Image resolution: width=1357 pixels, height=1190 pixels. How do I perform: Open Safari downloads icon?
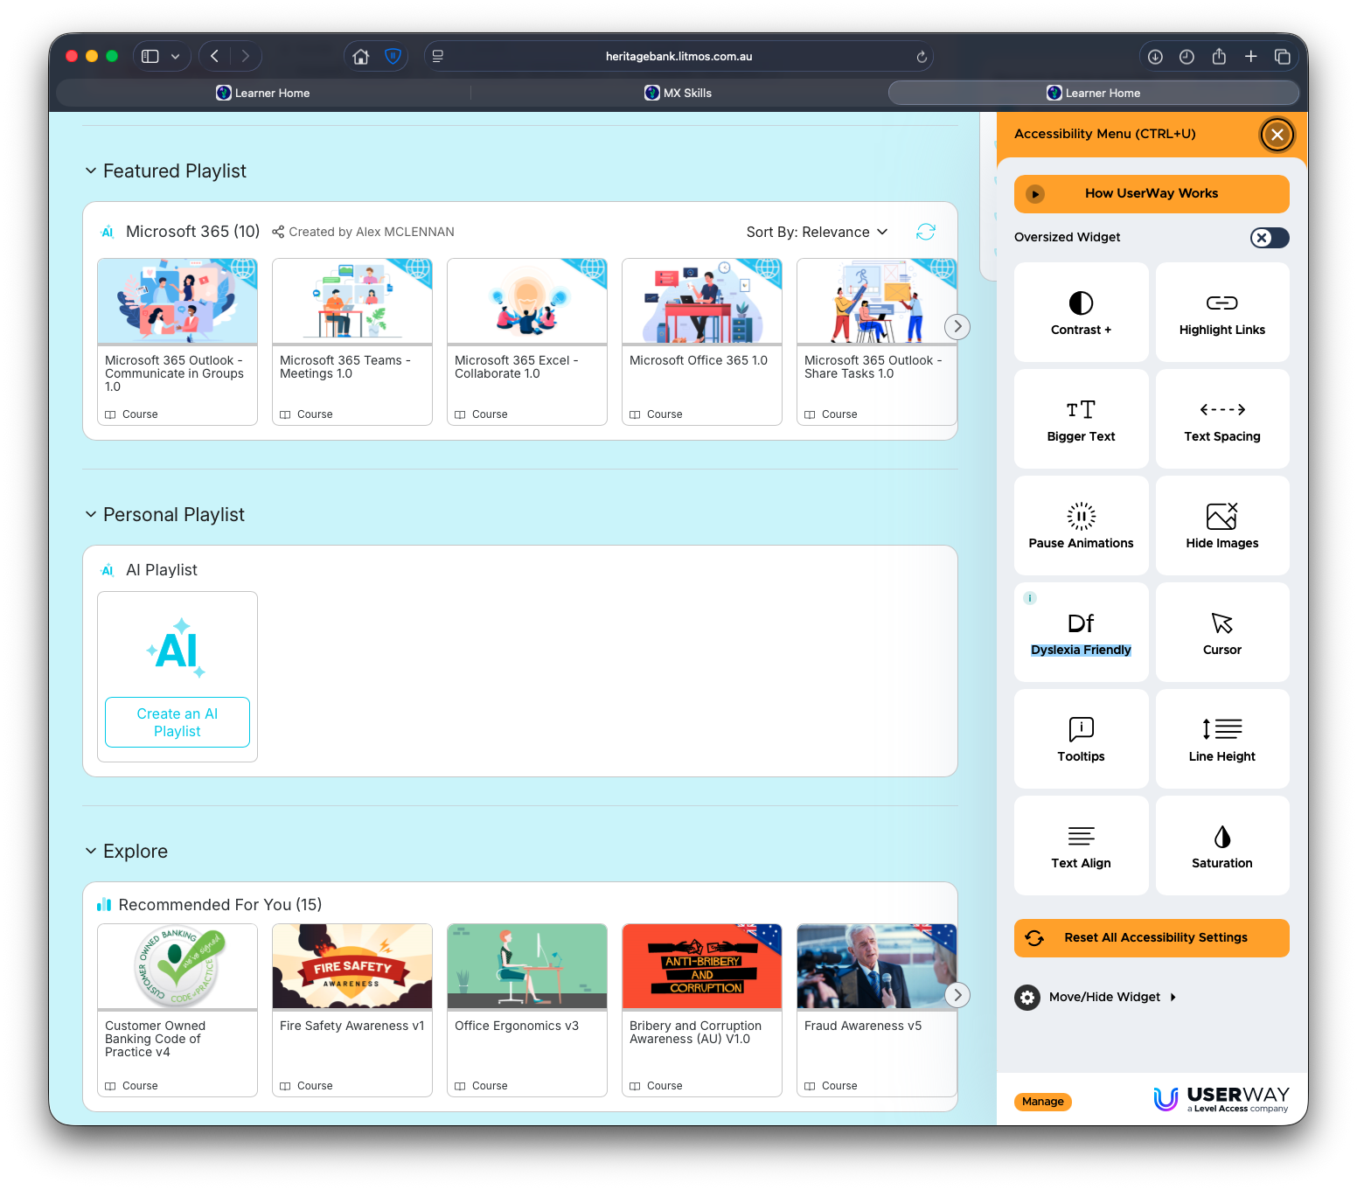[1155, 56]
